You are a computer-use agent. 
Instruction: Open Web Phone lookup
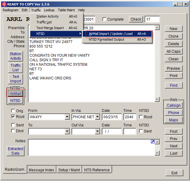coord(174,112)
